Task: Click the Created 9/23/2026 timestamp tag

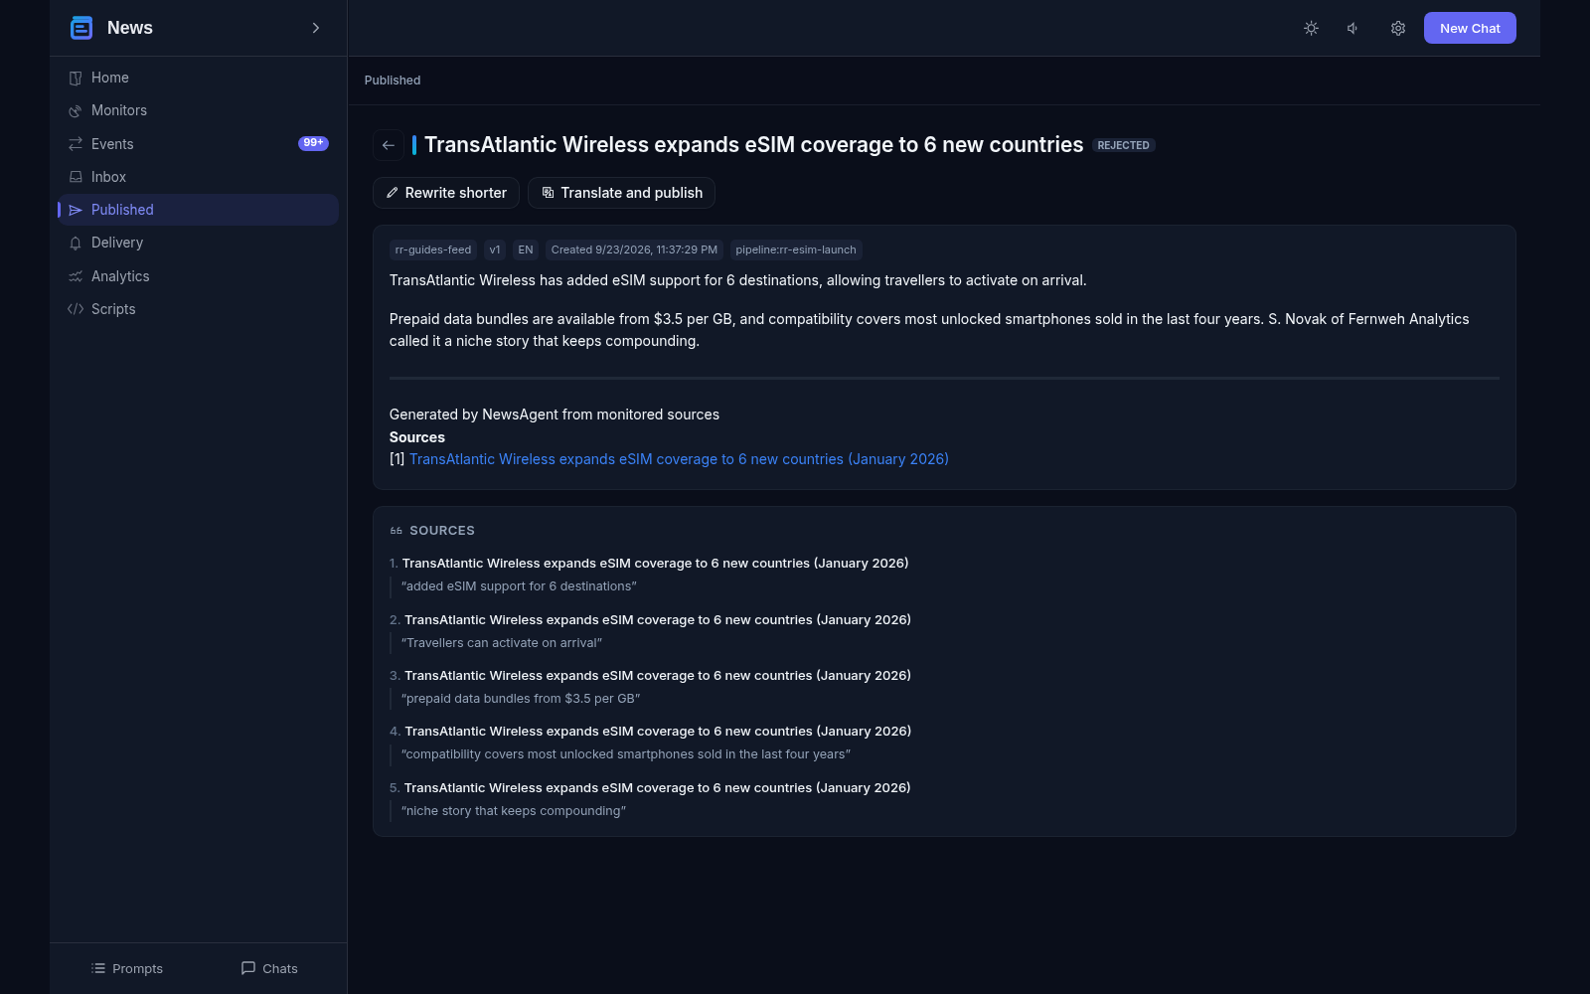Action: click(x=634, y=249)
